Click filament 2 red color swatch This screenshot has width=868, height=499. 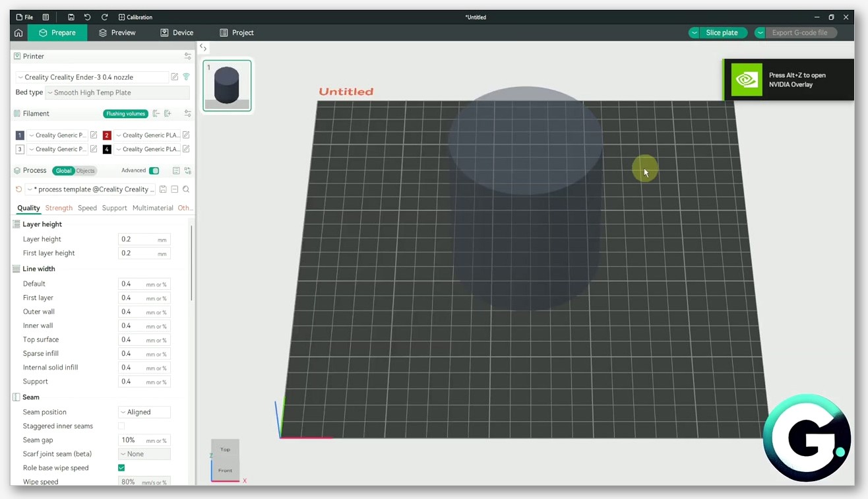coord(107,135)
